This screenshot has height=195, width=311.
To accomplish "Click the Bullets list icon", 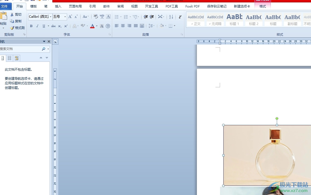I will pyautogui.click(x=117, y=17).
